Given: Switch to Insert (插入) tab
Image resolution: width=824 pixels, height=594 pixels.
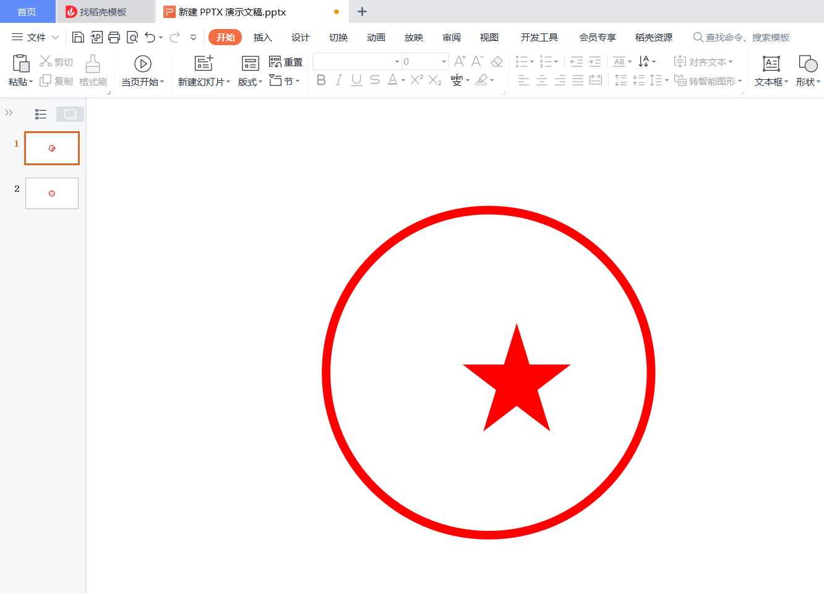Looking at the screenshot, I should pos(263,37).
